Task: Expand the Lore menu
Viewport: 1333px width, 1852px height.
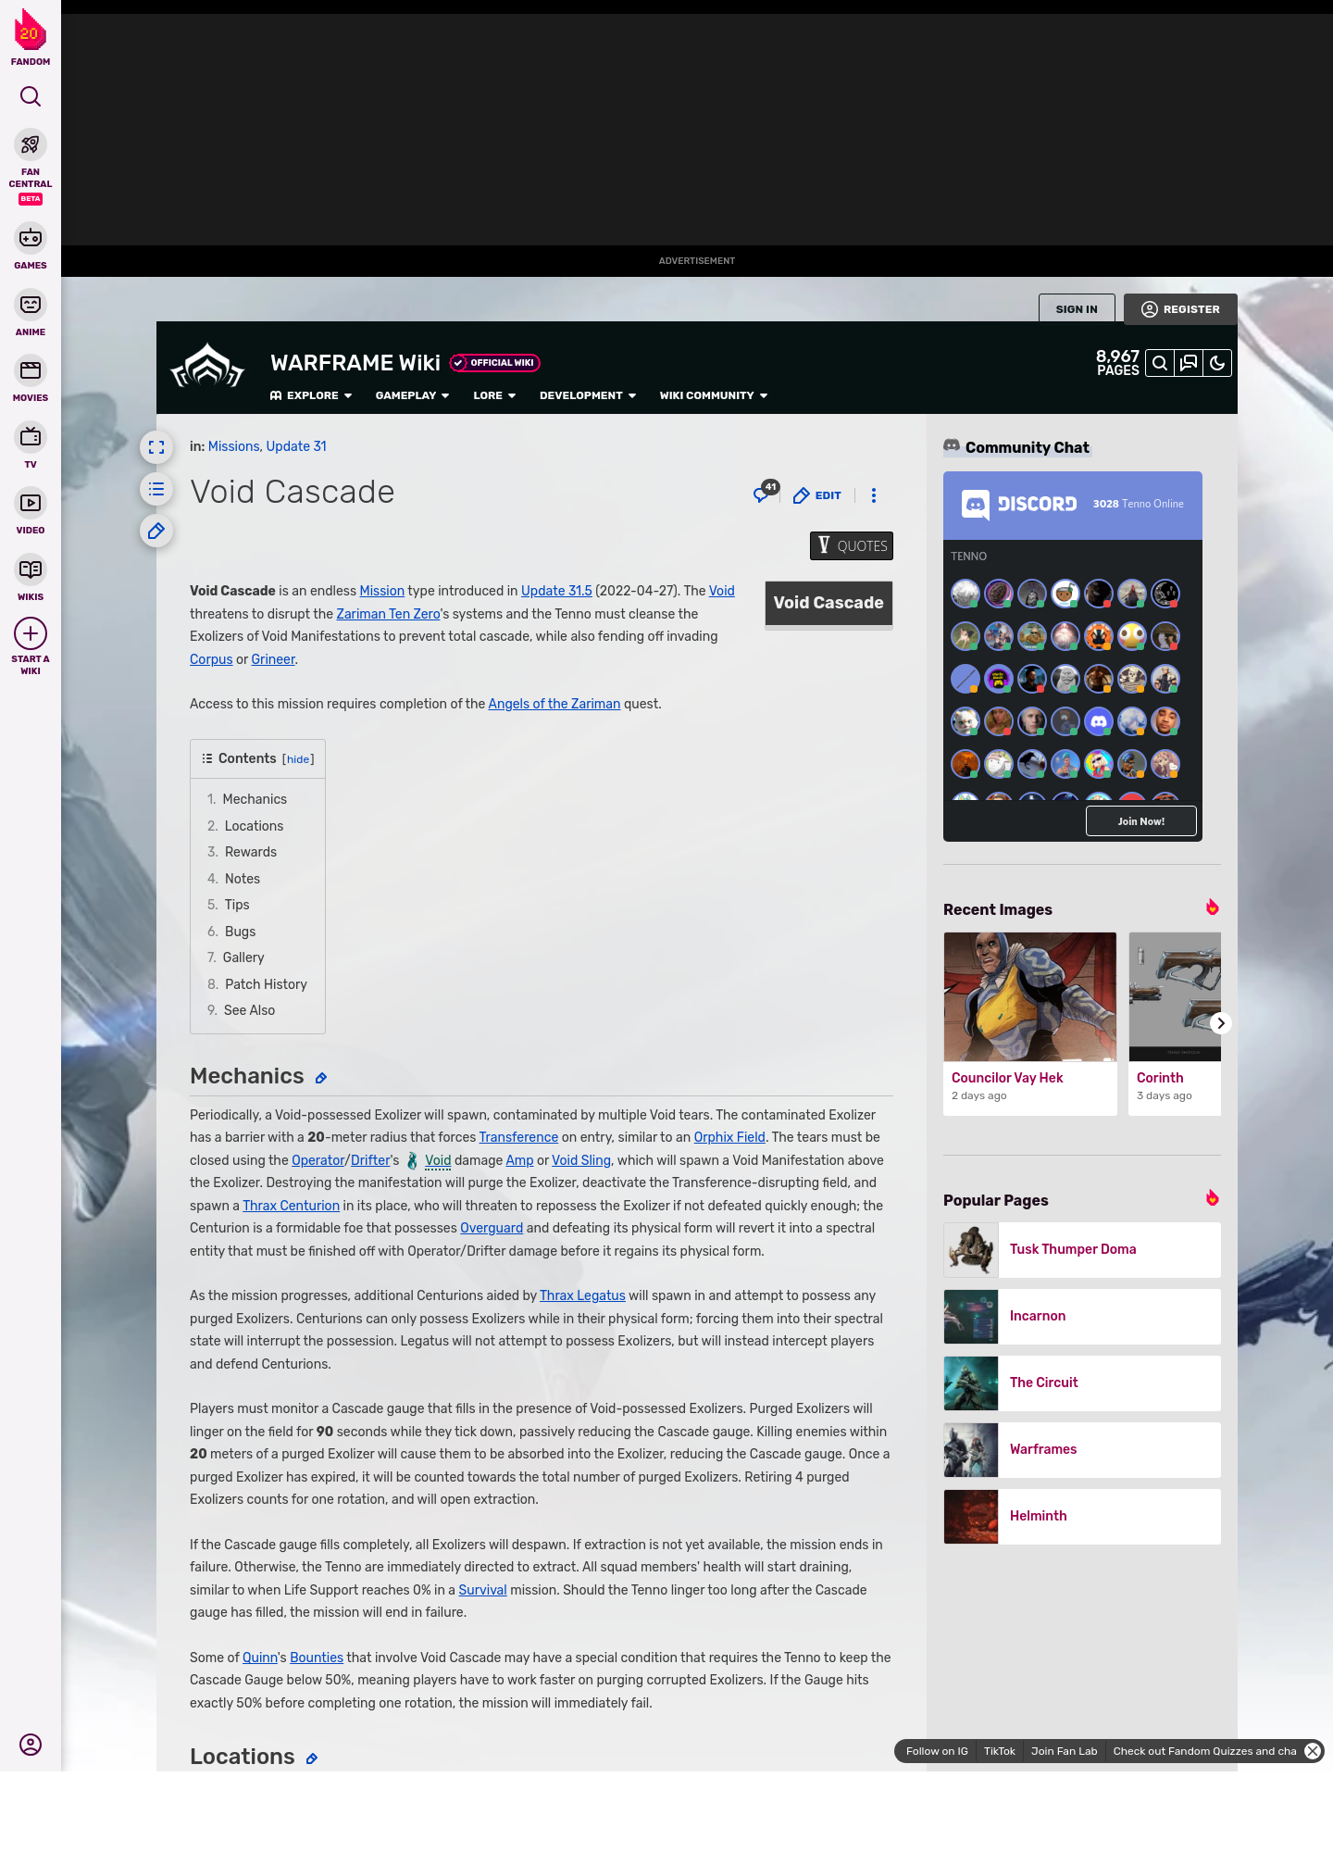Action: click(494, 395)
